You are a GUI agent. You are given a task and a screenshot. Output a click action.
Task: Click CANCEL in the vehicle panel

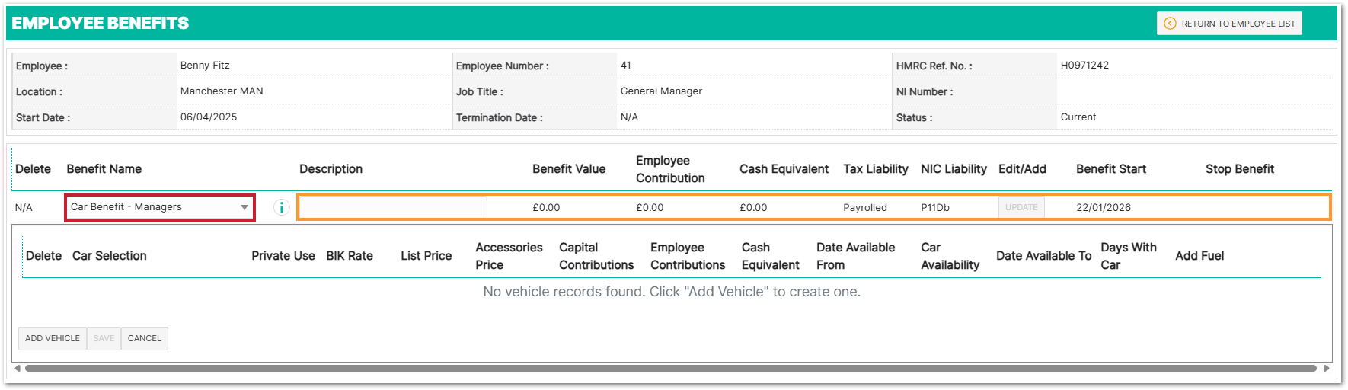[x=144, y=338]
